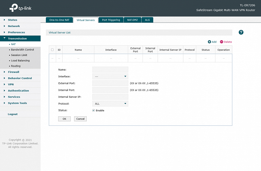Click the tp-link logo
This screenshot has width=261, height=171.
(x=20, y=8)
